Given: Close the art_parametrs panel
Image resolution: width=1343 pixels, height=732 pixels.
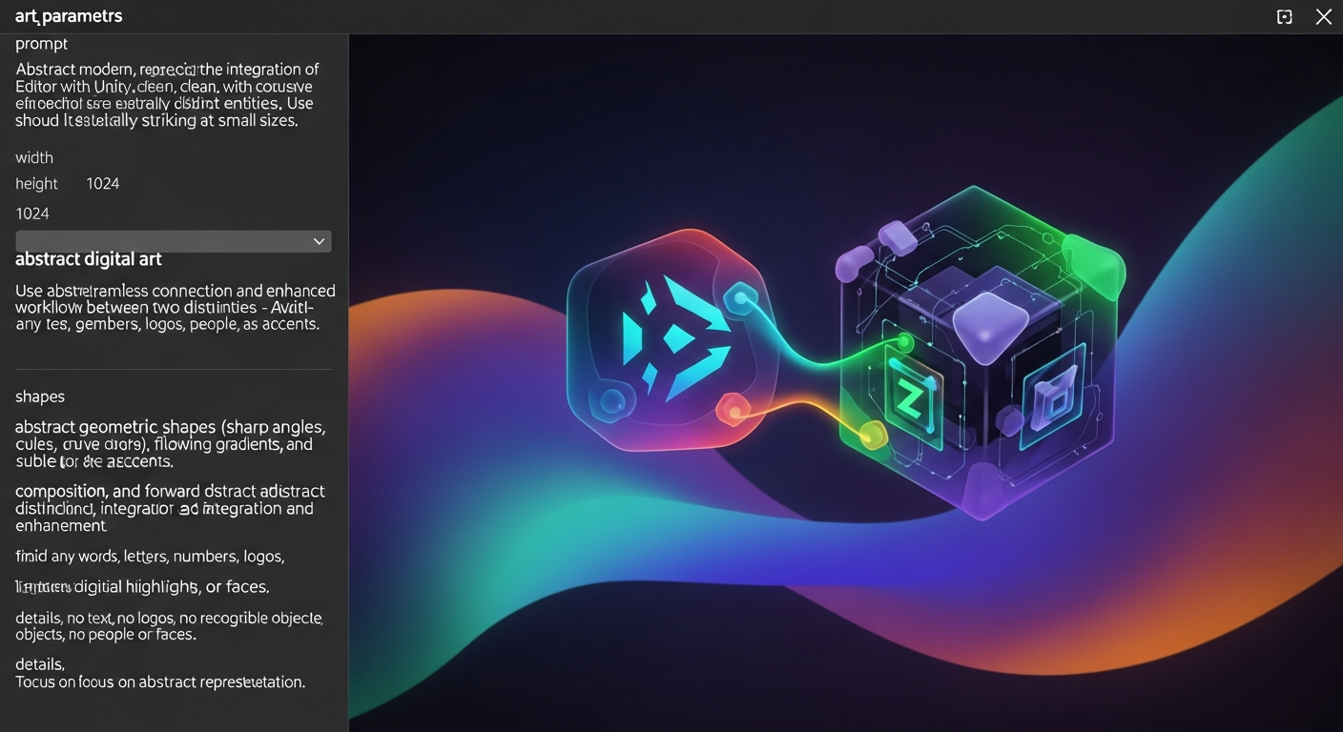Looking at the screenshot, I should [x=1323, y=17].
